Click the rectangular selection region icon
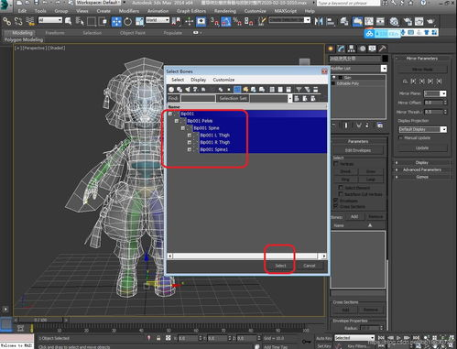Image resolution: width=457 pixels, height=349 pixels. pyautogui.click(x=92, y=21)
